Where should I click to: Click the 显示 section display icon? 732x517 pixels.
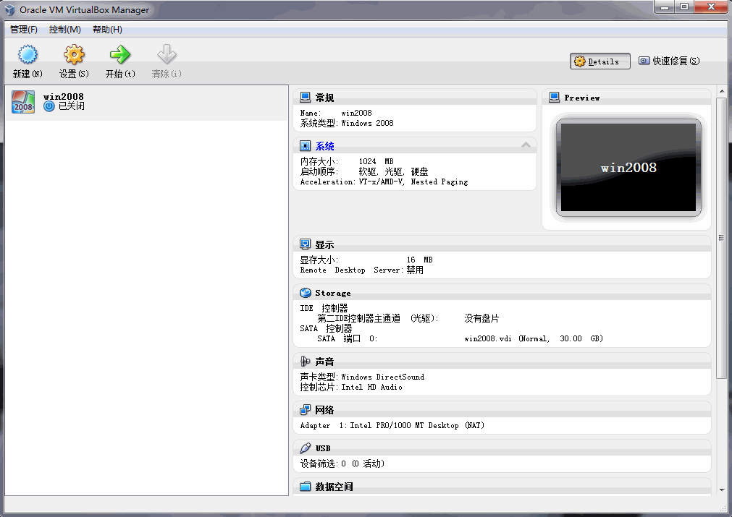pyautogui.click(x=303, y=244)
